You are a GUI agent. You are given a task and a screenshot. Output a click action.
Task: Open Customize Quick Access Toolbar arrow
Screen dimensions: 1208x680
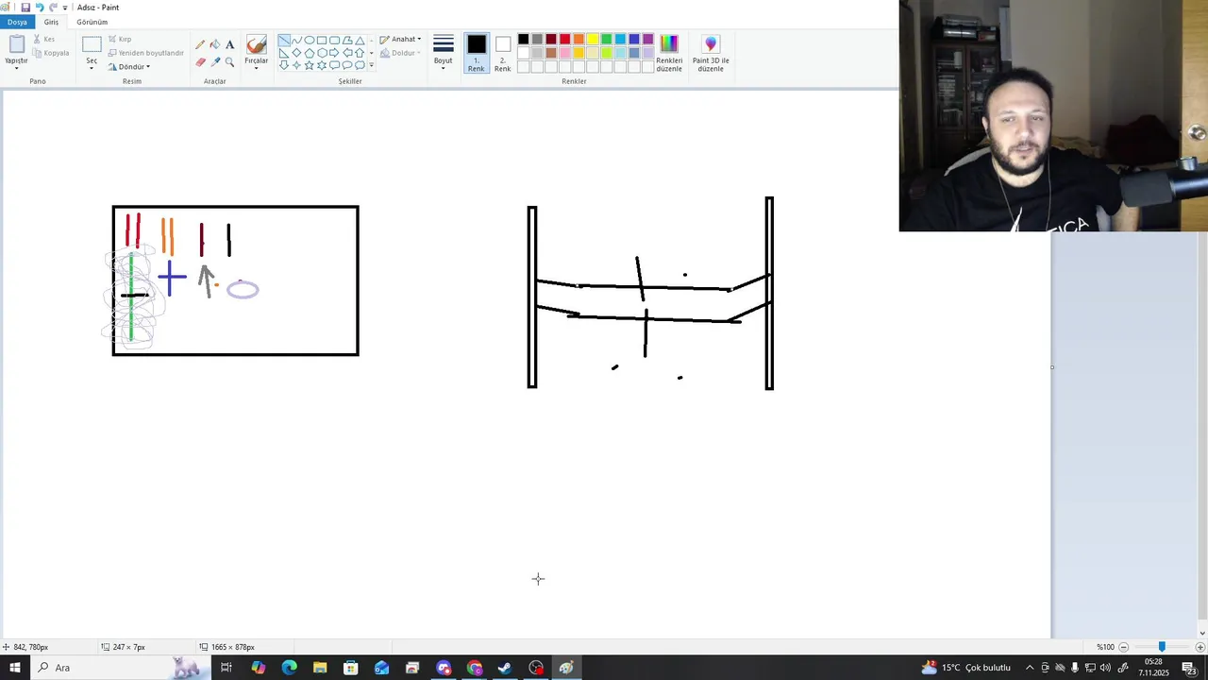pyautogui.click(x=65, y=8)
